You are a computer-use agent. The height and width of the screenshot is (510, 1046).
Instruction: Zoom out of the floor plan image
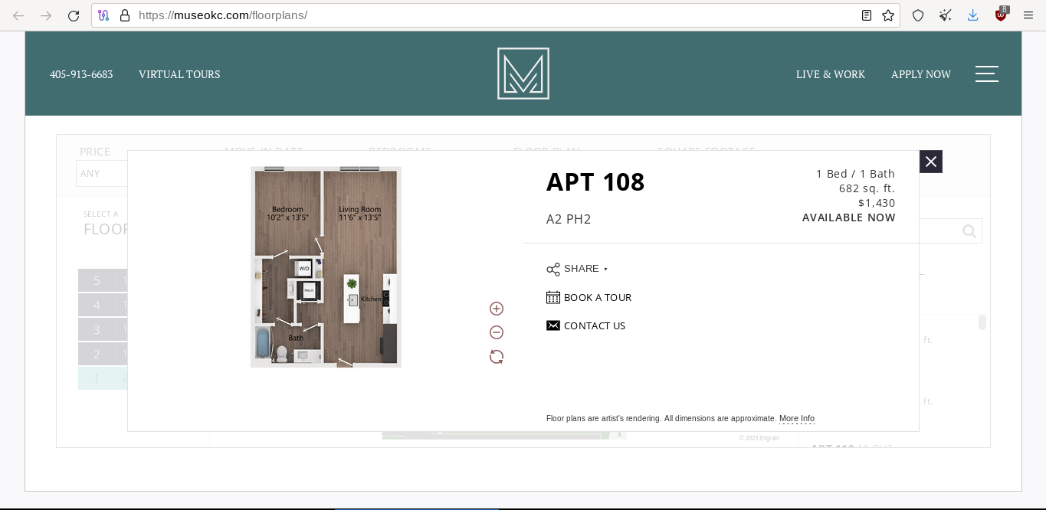[497, 332]
